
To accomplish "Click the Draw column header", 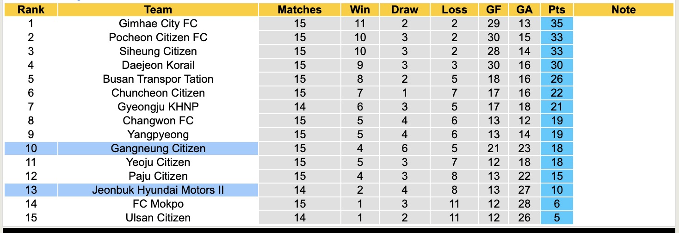I will coord(404,10).
